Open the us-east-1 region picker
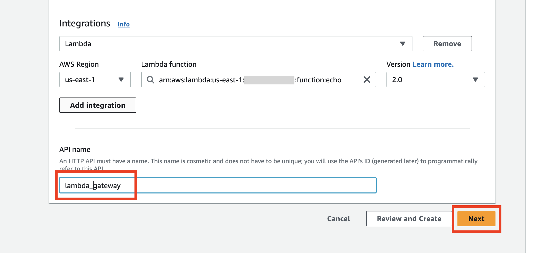 pos(95,80)
